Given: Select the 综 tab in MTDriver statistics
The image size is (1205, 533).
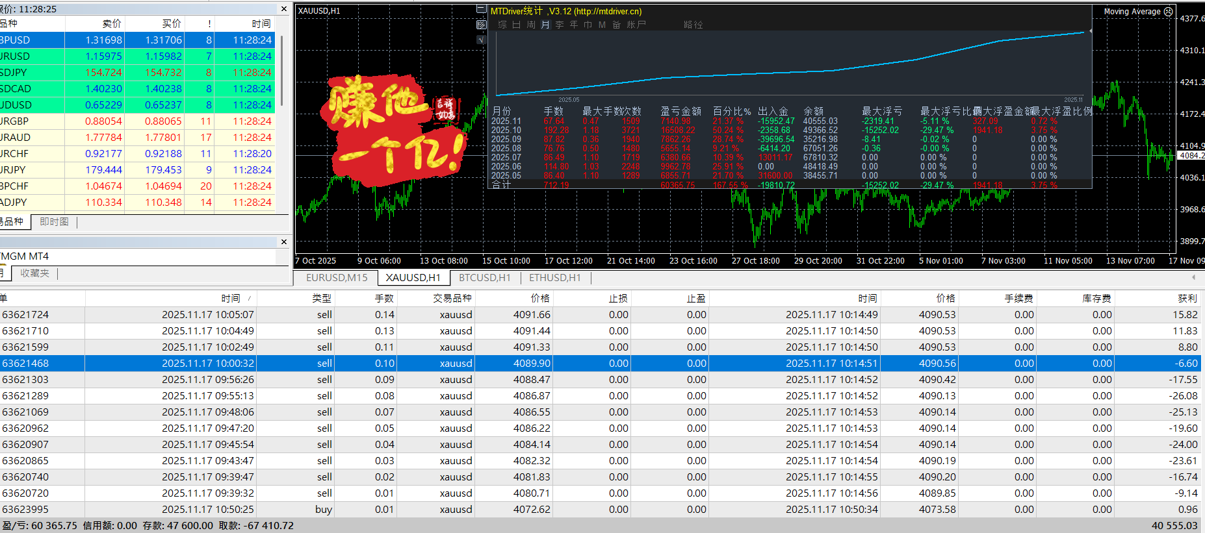Looking at the screenshot, I should tap(502, 25).
